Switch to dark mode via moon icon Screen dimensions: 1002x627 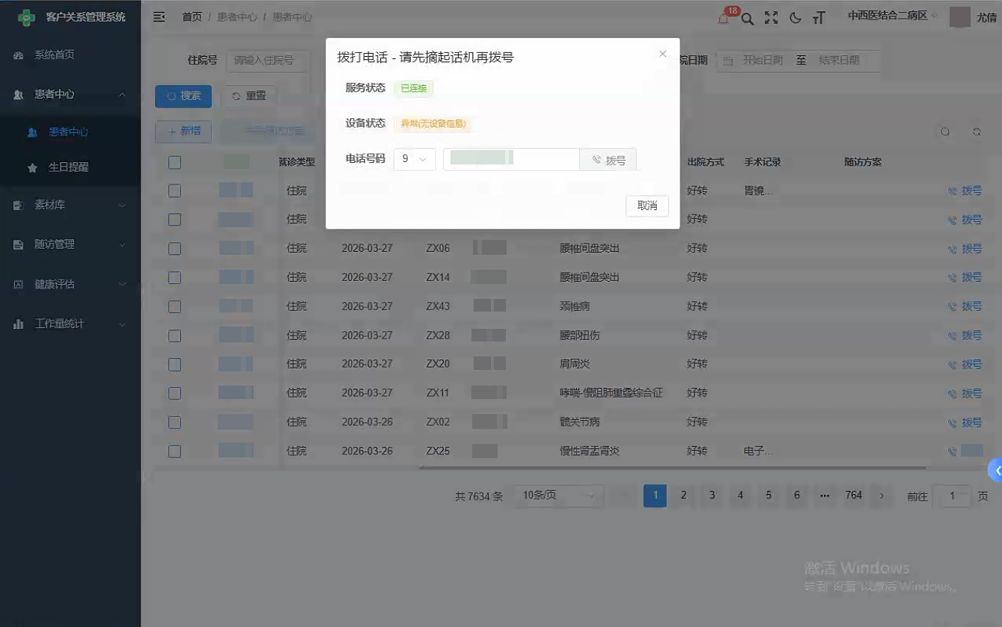point(795,17)
